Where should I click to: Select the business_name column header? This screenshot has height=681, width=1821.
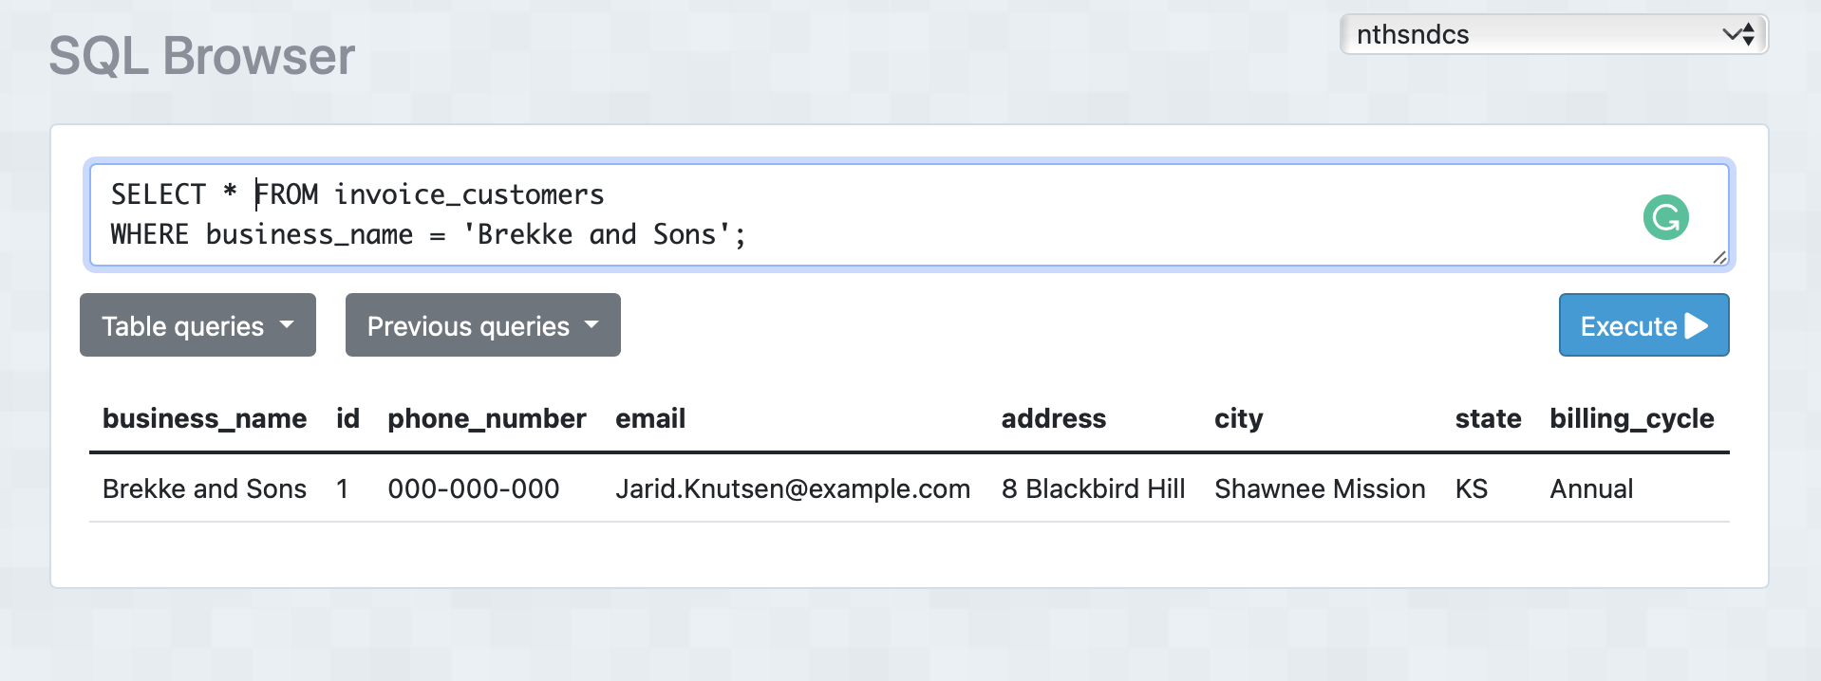point(204,418)
